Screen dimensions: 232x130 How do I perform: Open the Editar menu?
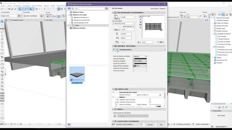click(10, 6)
